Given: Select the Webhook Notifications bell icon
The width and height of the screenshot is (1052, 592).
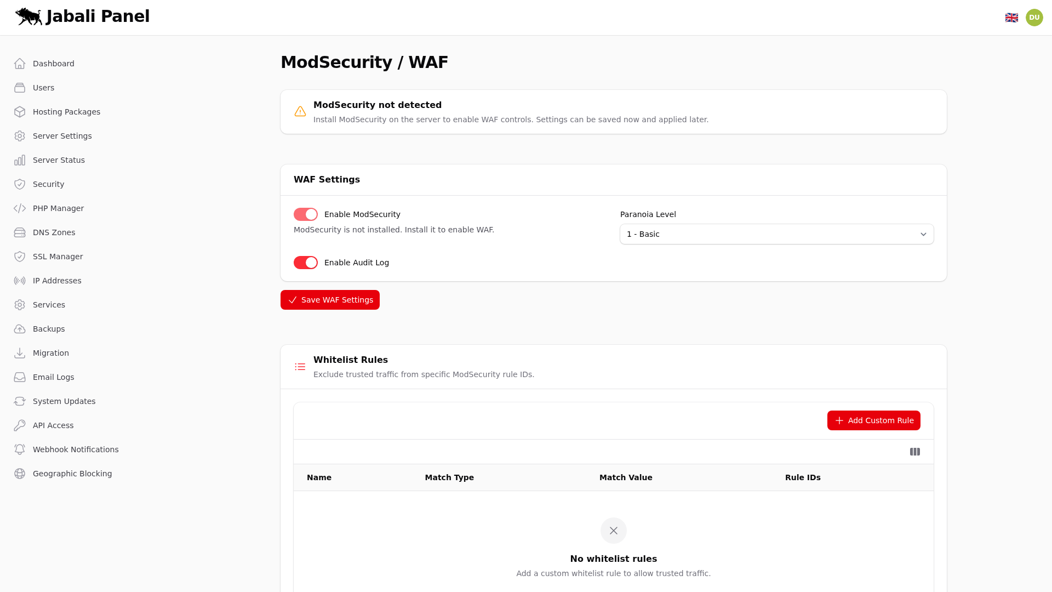Looking at the screenshot, I should coord(20,449).
